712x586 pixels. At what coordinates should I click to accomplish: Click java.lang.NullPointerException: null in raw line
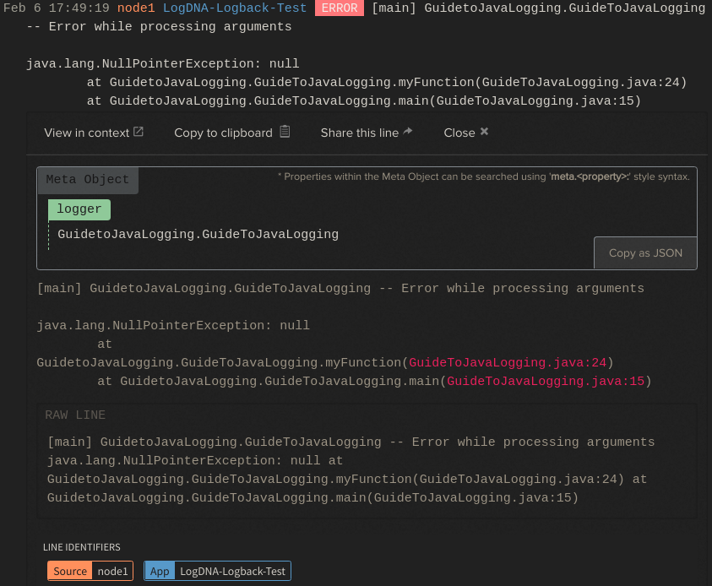click(184, 461)
